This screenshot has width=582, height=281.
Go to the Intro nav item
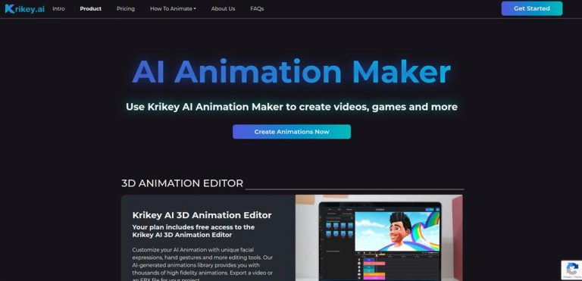(x=58, y=8)
